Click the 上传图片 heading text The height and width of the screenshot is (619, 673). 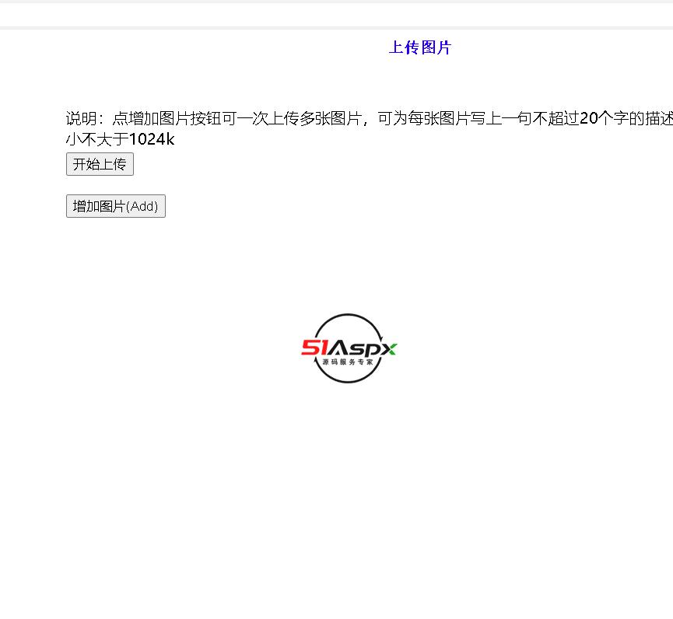tap(420, 47)
